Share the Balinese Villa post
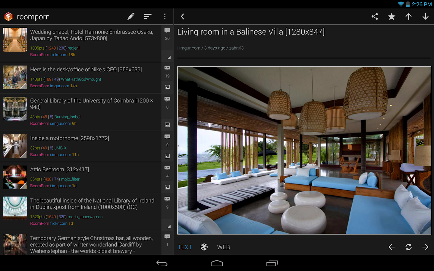This screenshot has height=271, width=434. (x=375, y=17)
